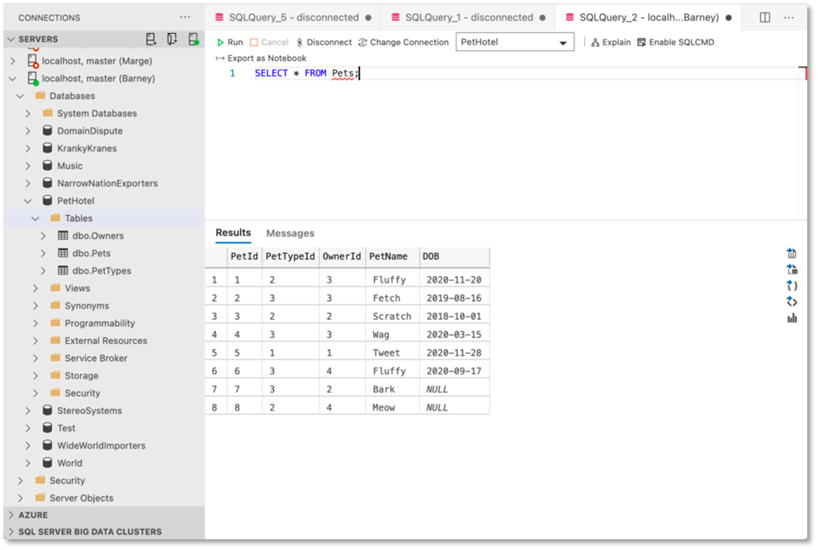This screenshot has width=818, height=550.
Task: Select the Fluffy cell in results grid
Action: coord(388,280)
